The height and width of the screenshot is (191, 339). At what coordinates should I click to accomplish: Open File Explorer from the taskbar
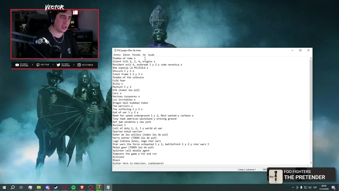tap(39, 188)
